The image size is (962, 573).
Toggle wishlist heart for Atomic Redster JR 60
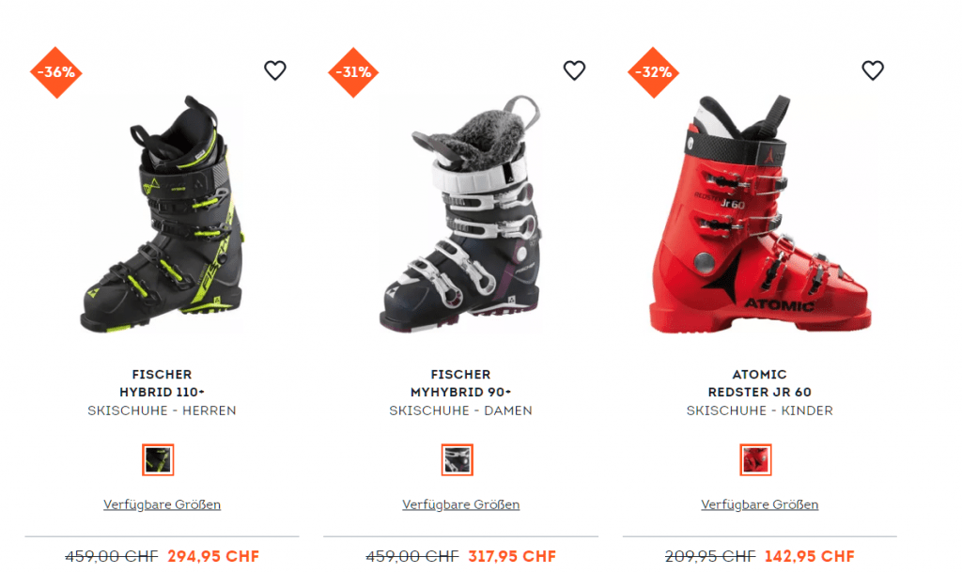(x=873, y=70)
